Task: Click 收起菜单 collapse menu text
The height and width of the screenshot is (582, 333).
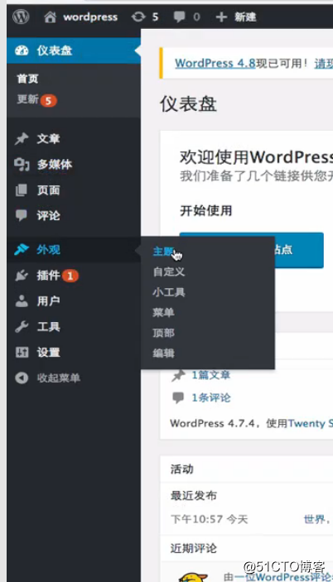Action: [58, 378]
